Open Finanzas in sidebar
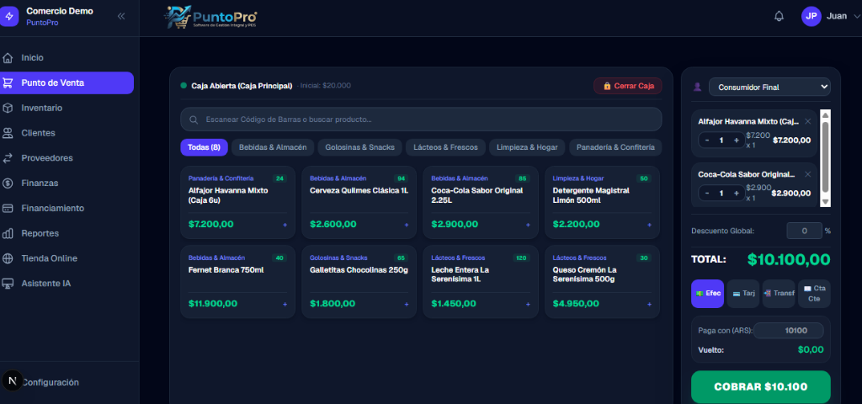 pos(40,183)
